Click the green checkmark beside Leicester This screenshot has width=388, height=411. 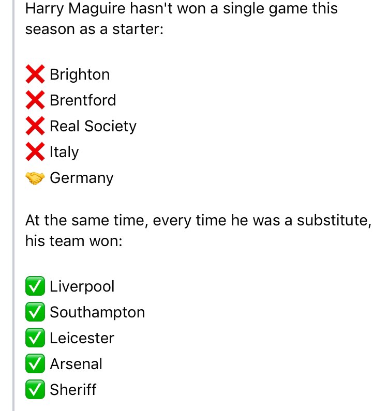click(35, 338)
